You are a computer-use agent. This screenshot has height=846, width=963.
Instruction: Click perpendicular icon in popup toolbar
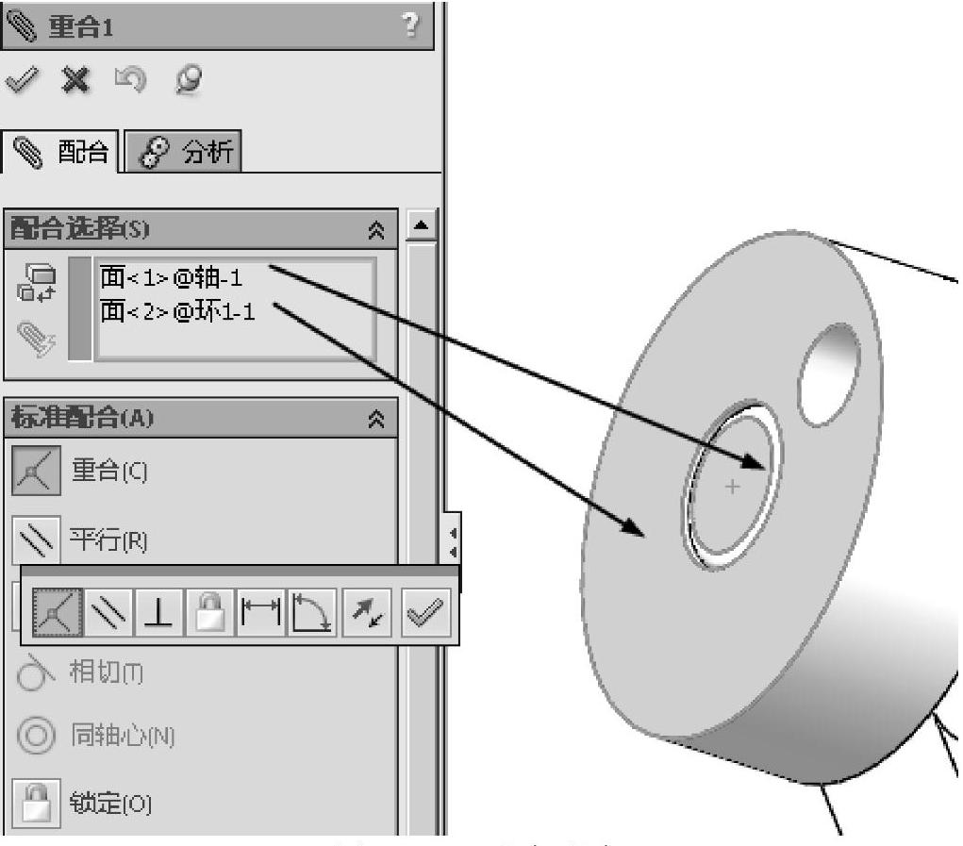point(158,612)
